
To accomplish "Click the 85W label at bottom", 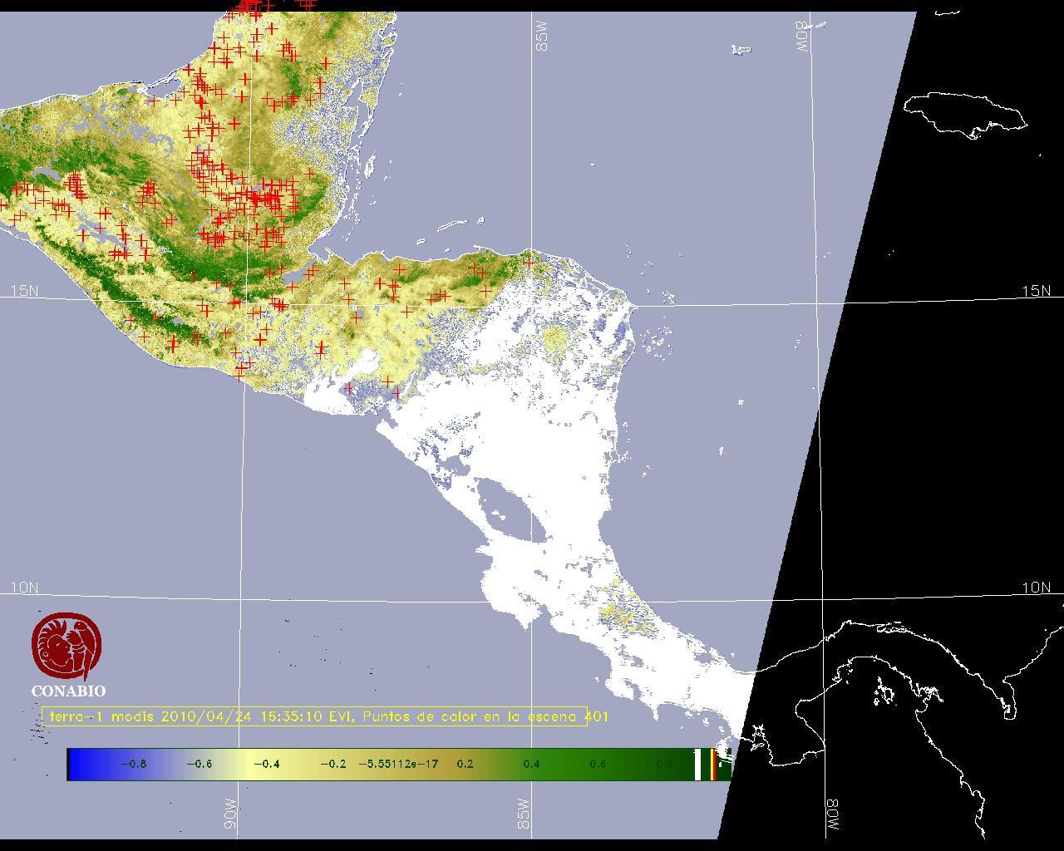I will 524,814.
